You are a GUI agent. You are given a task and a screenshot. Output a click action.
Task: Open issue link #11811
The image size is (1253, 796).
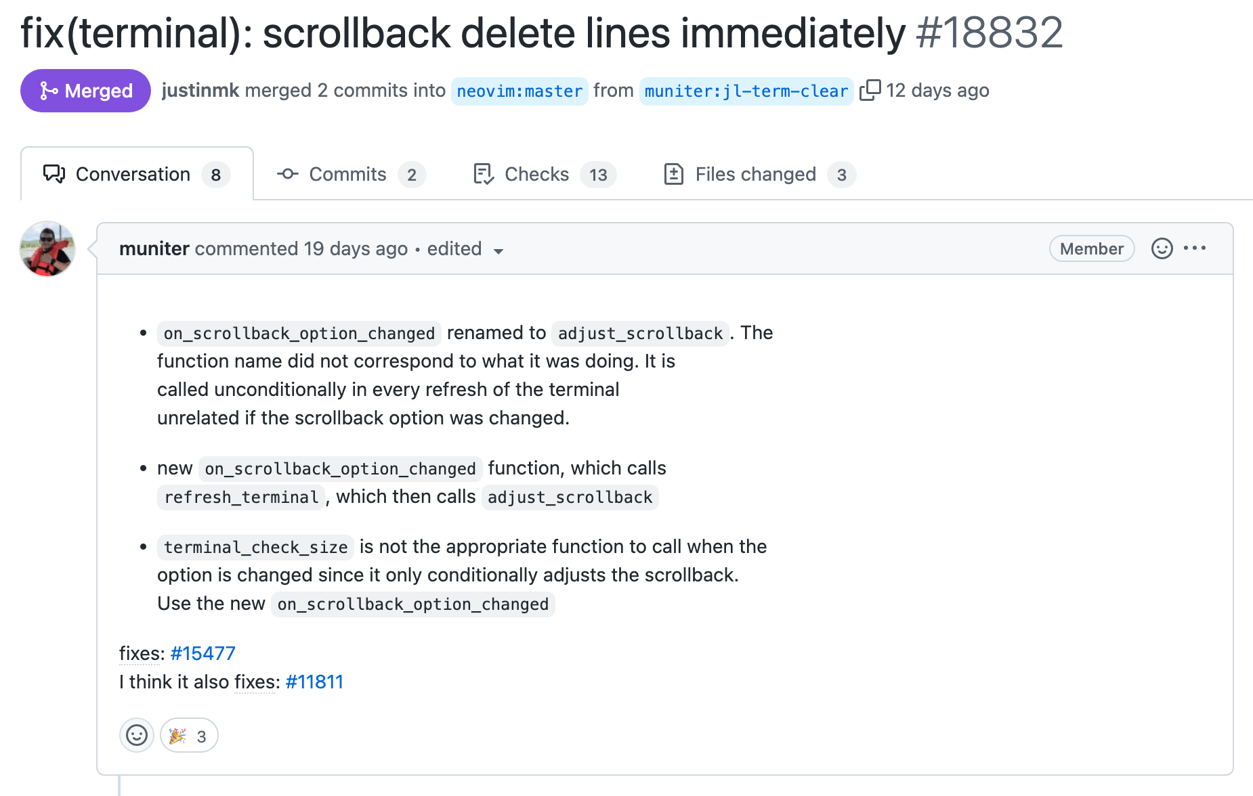point(314,682)
